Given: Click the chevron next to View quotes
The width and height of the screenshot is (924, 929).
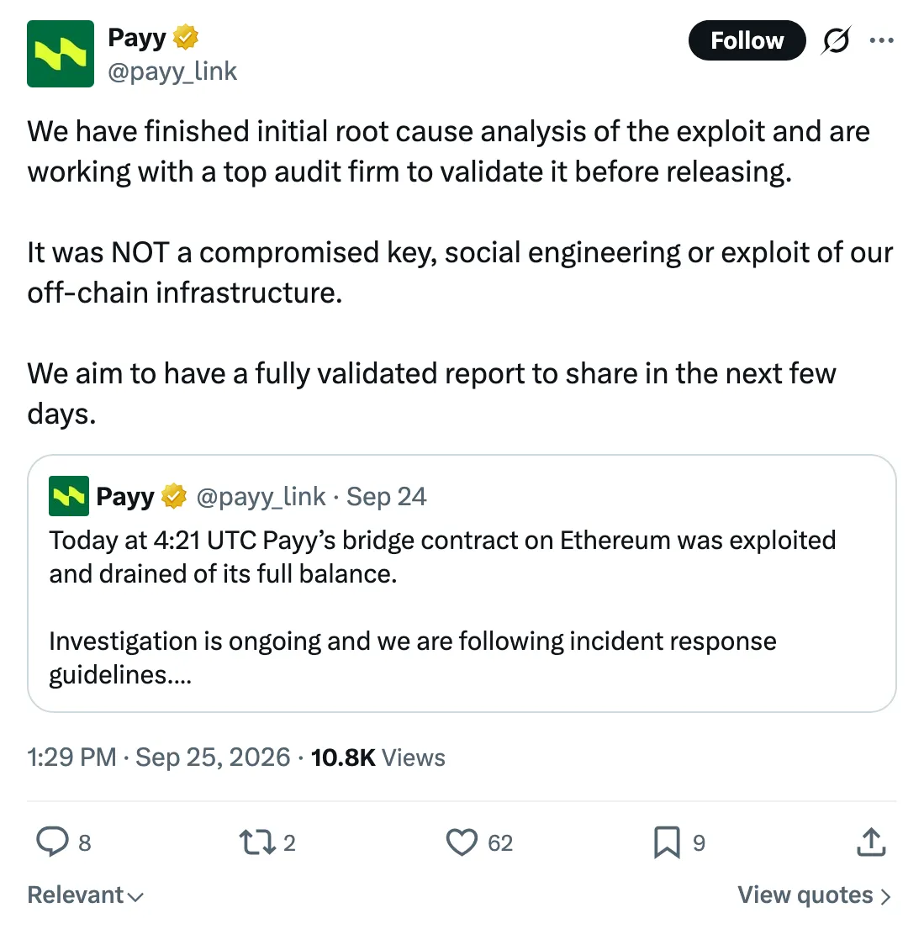Looking at the screenshot, I should pos(885,896).
